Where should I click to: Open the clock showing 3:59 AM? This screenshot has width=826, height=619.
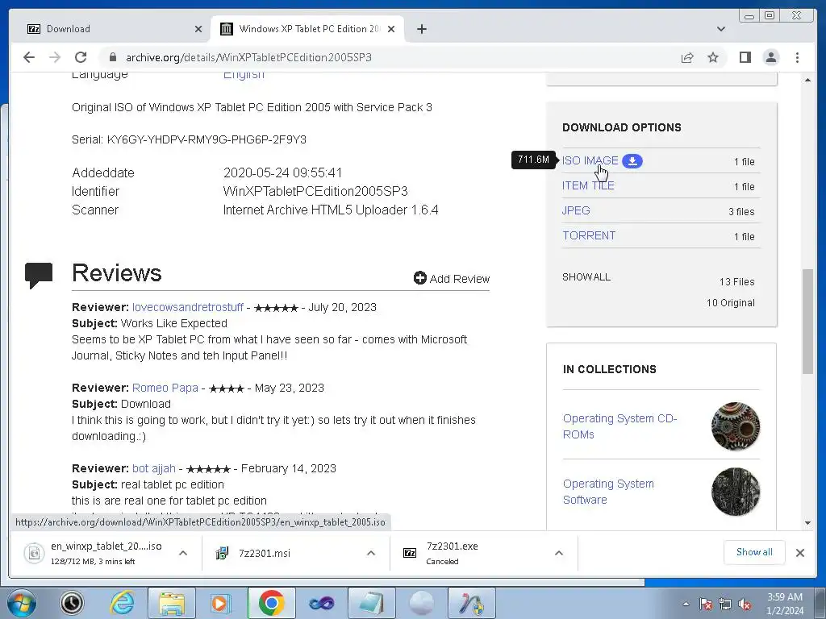pyautogui.click(x=785, y=603)
